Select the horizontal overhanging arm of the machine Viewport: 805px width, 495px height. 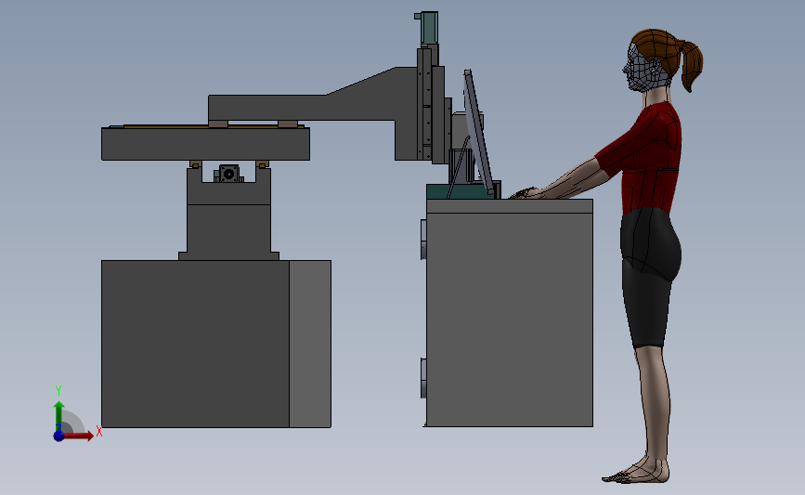313,107
